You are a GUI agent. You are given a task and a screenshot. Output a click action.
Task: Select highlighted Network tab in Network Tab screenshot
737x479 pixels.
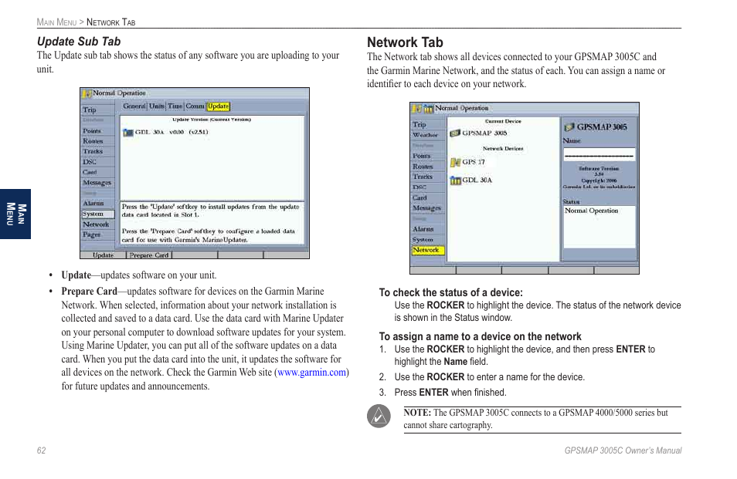(x=428, y=250)
